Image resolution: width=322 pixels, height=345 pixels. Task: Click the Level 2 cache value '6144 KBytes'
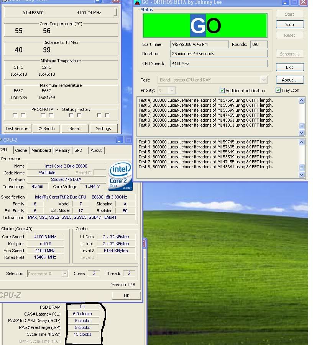pyautogui.click(x=116, y=251)
